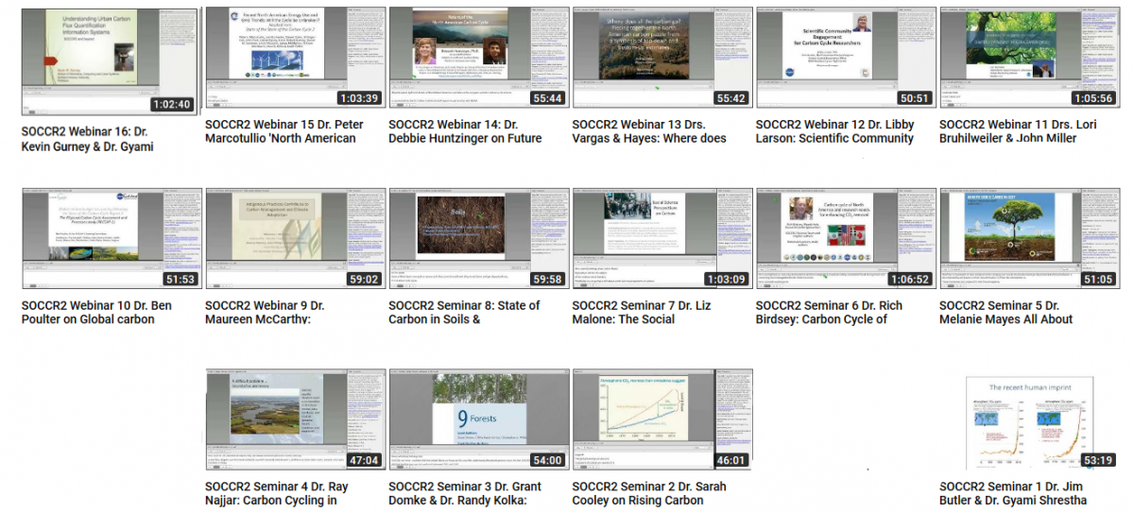Click title link 'SOCCR2 Seminar 8: State of Carbon in Soils'

coord(464,313)
